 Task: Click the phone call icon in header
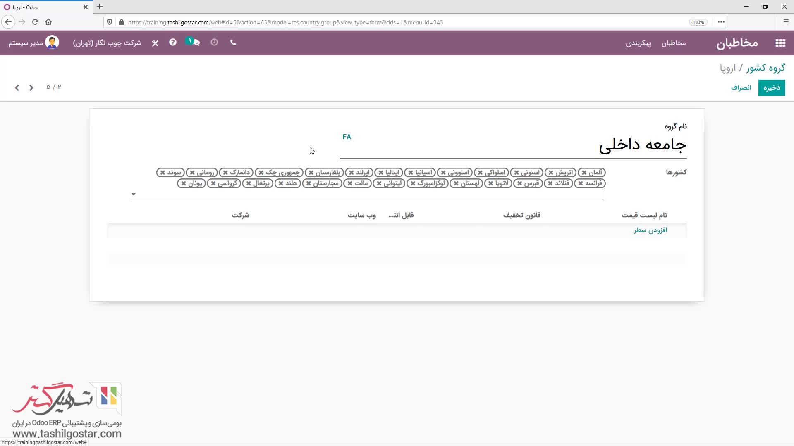[x=233, y=43]
